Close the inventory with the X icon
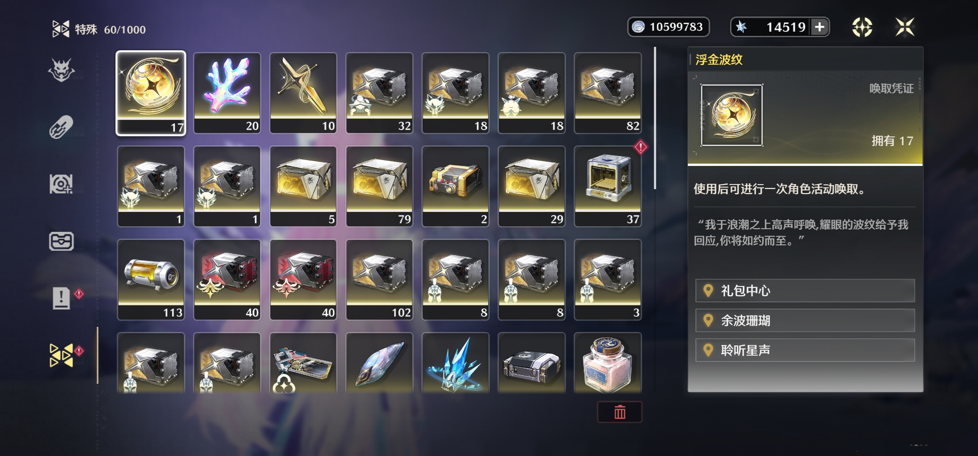Screen dimensions: 978x456 [x=905, y=27]
